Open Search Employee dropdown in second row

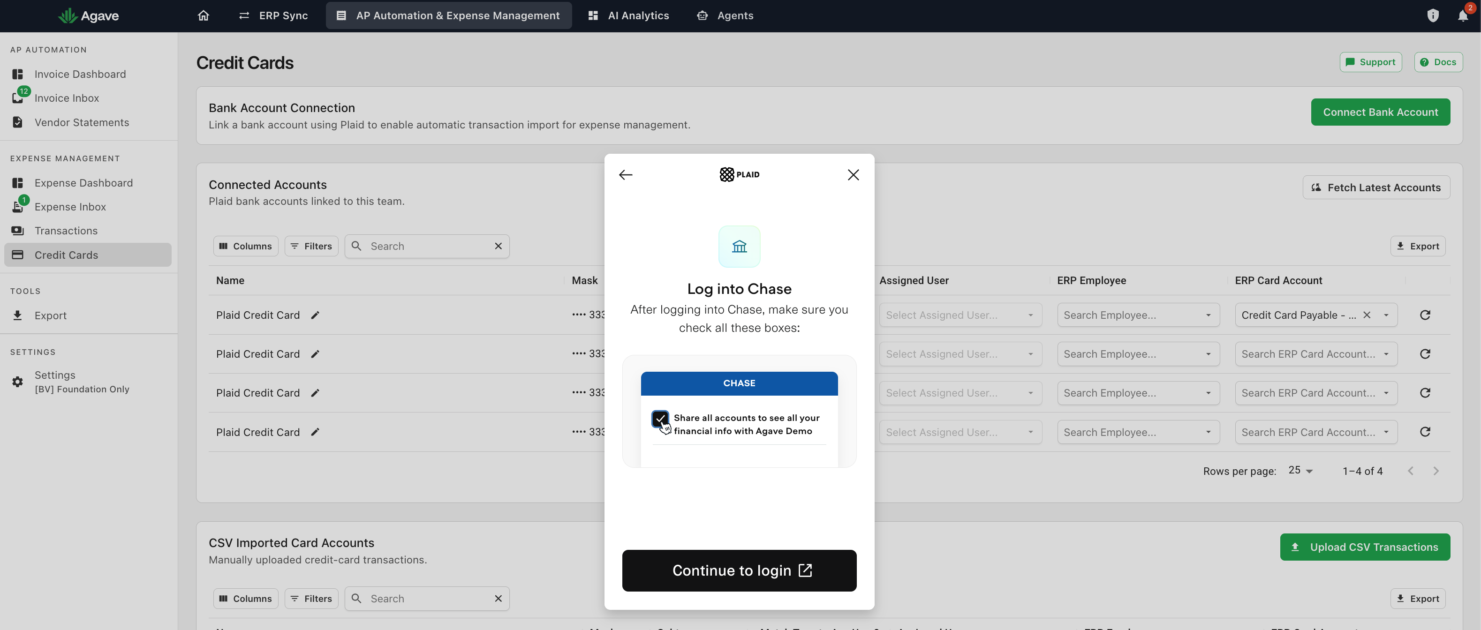click(1138, 354)
